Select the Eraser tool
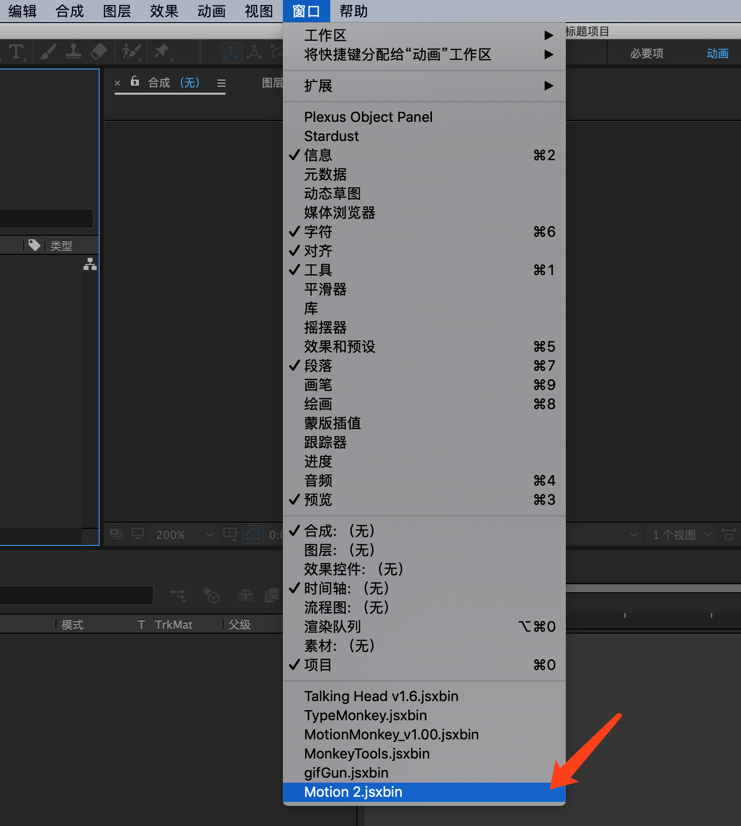Screen dimensions: 741x826 pos(99,51)
